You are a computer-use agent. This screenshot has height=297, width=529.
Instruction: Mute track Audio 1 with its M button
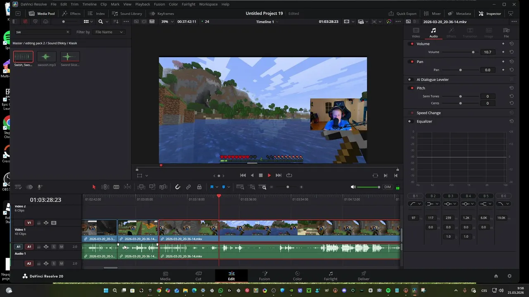pyautogui.click(x=61, y=247)
